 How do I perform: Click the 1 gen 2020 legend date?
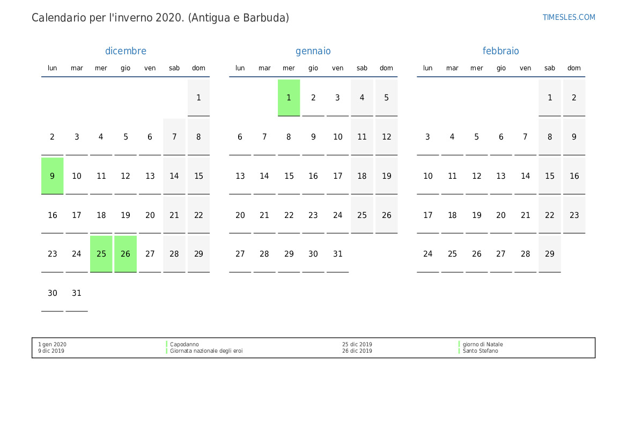pyautogui.click(x=52, y=345)
